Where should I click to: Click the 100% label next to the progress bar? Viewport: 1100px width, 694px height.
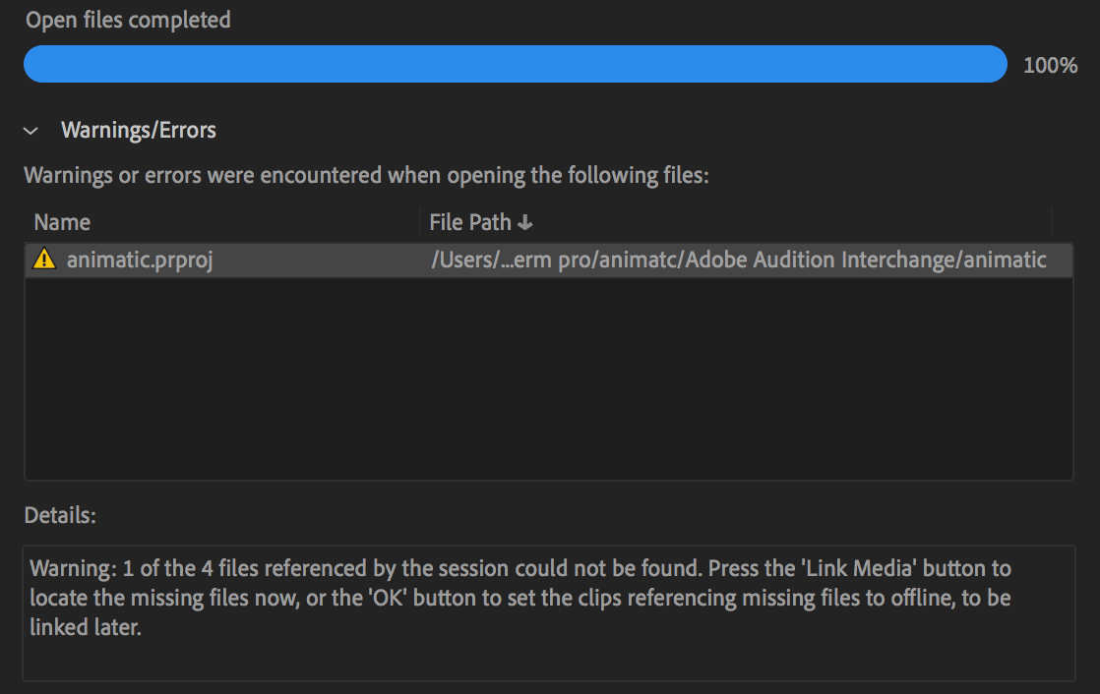(1052, 64)
